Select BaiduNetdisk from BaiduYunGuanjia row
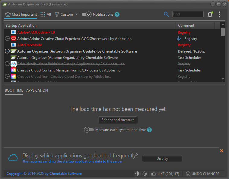229x179 pixels. (x=112, y=64)
